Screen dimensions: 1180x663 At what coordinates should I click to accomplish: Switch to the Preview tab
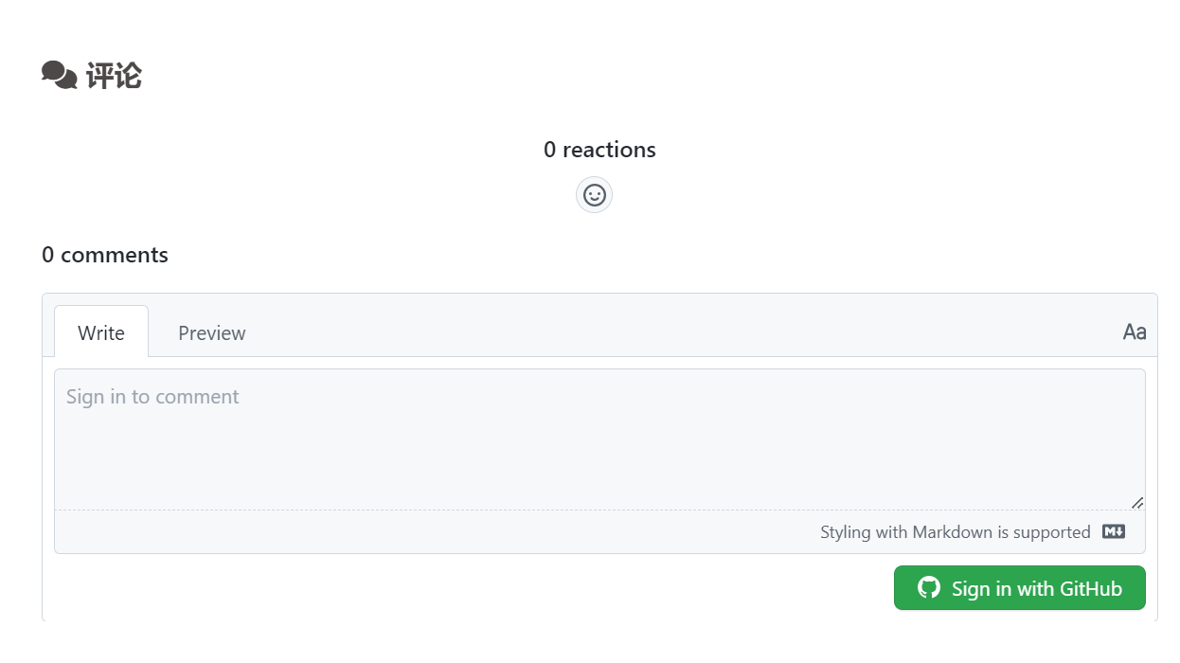point(212,332)
